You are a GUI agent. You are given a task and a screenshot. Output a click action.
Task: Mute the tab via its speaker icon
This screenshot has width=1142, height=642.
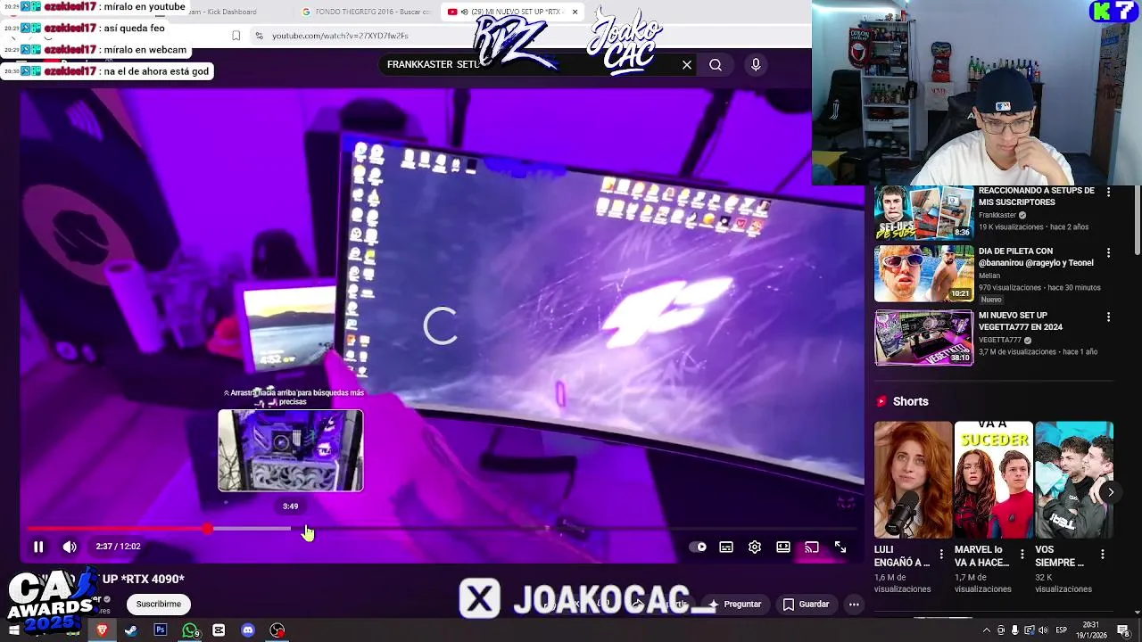(x=464, y=12)
